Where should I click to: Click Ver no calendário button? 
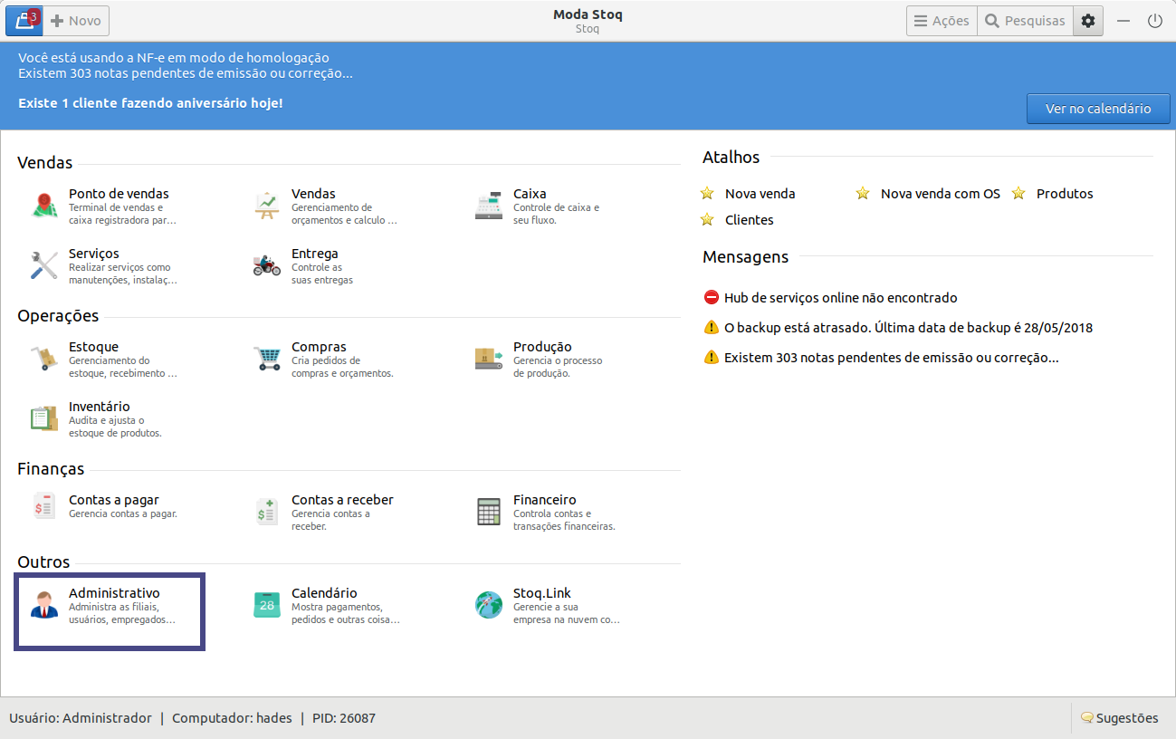click(1098, 109)
